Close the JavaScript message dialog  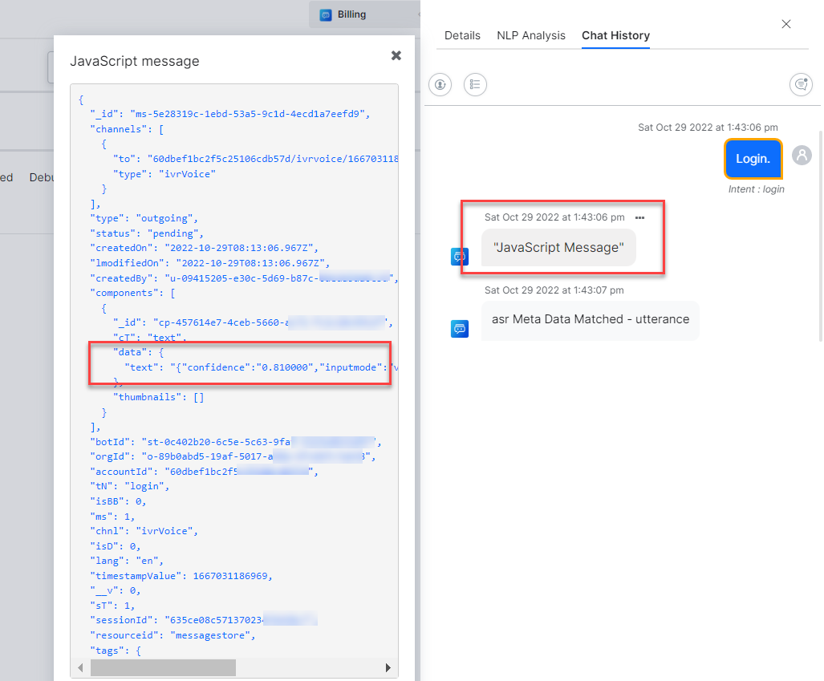(396, 55)
